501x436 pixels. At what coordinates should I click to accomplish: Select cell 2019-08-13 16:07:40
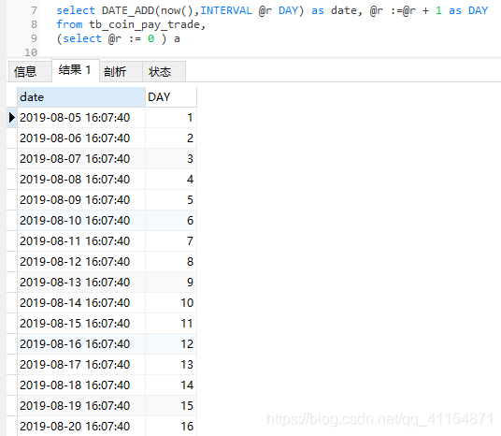81,283
